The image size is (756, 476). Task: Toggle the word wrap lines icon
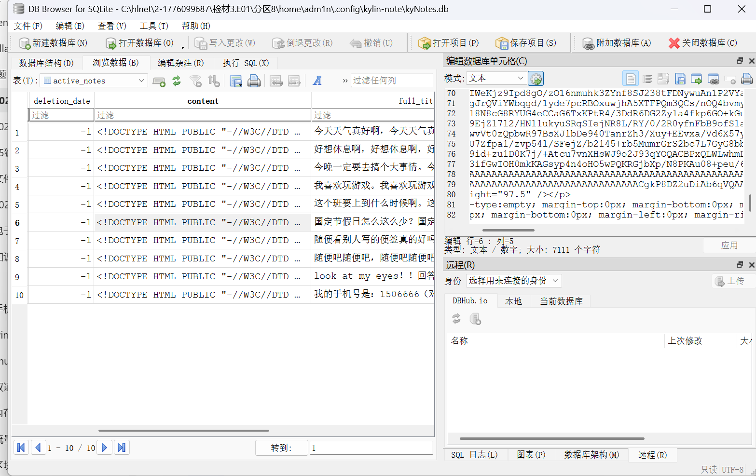[647, 79]
